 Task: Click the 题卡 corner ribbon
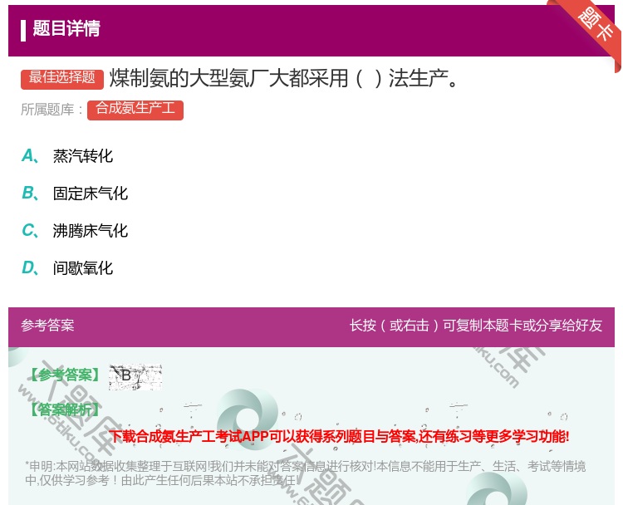click(x=596, y=25)
